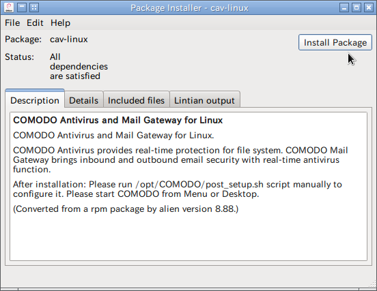The width and height of the screenshot is (377, 291).
Task: Switch to the Details tab
Action: click(84, 100)
